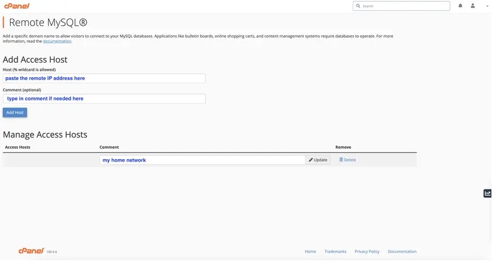492x262 pixels.
Task: Open the Privacy Policy footer link
Action: coord(367,251)
